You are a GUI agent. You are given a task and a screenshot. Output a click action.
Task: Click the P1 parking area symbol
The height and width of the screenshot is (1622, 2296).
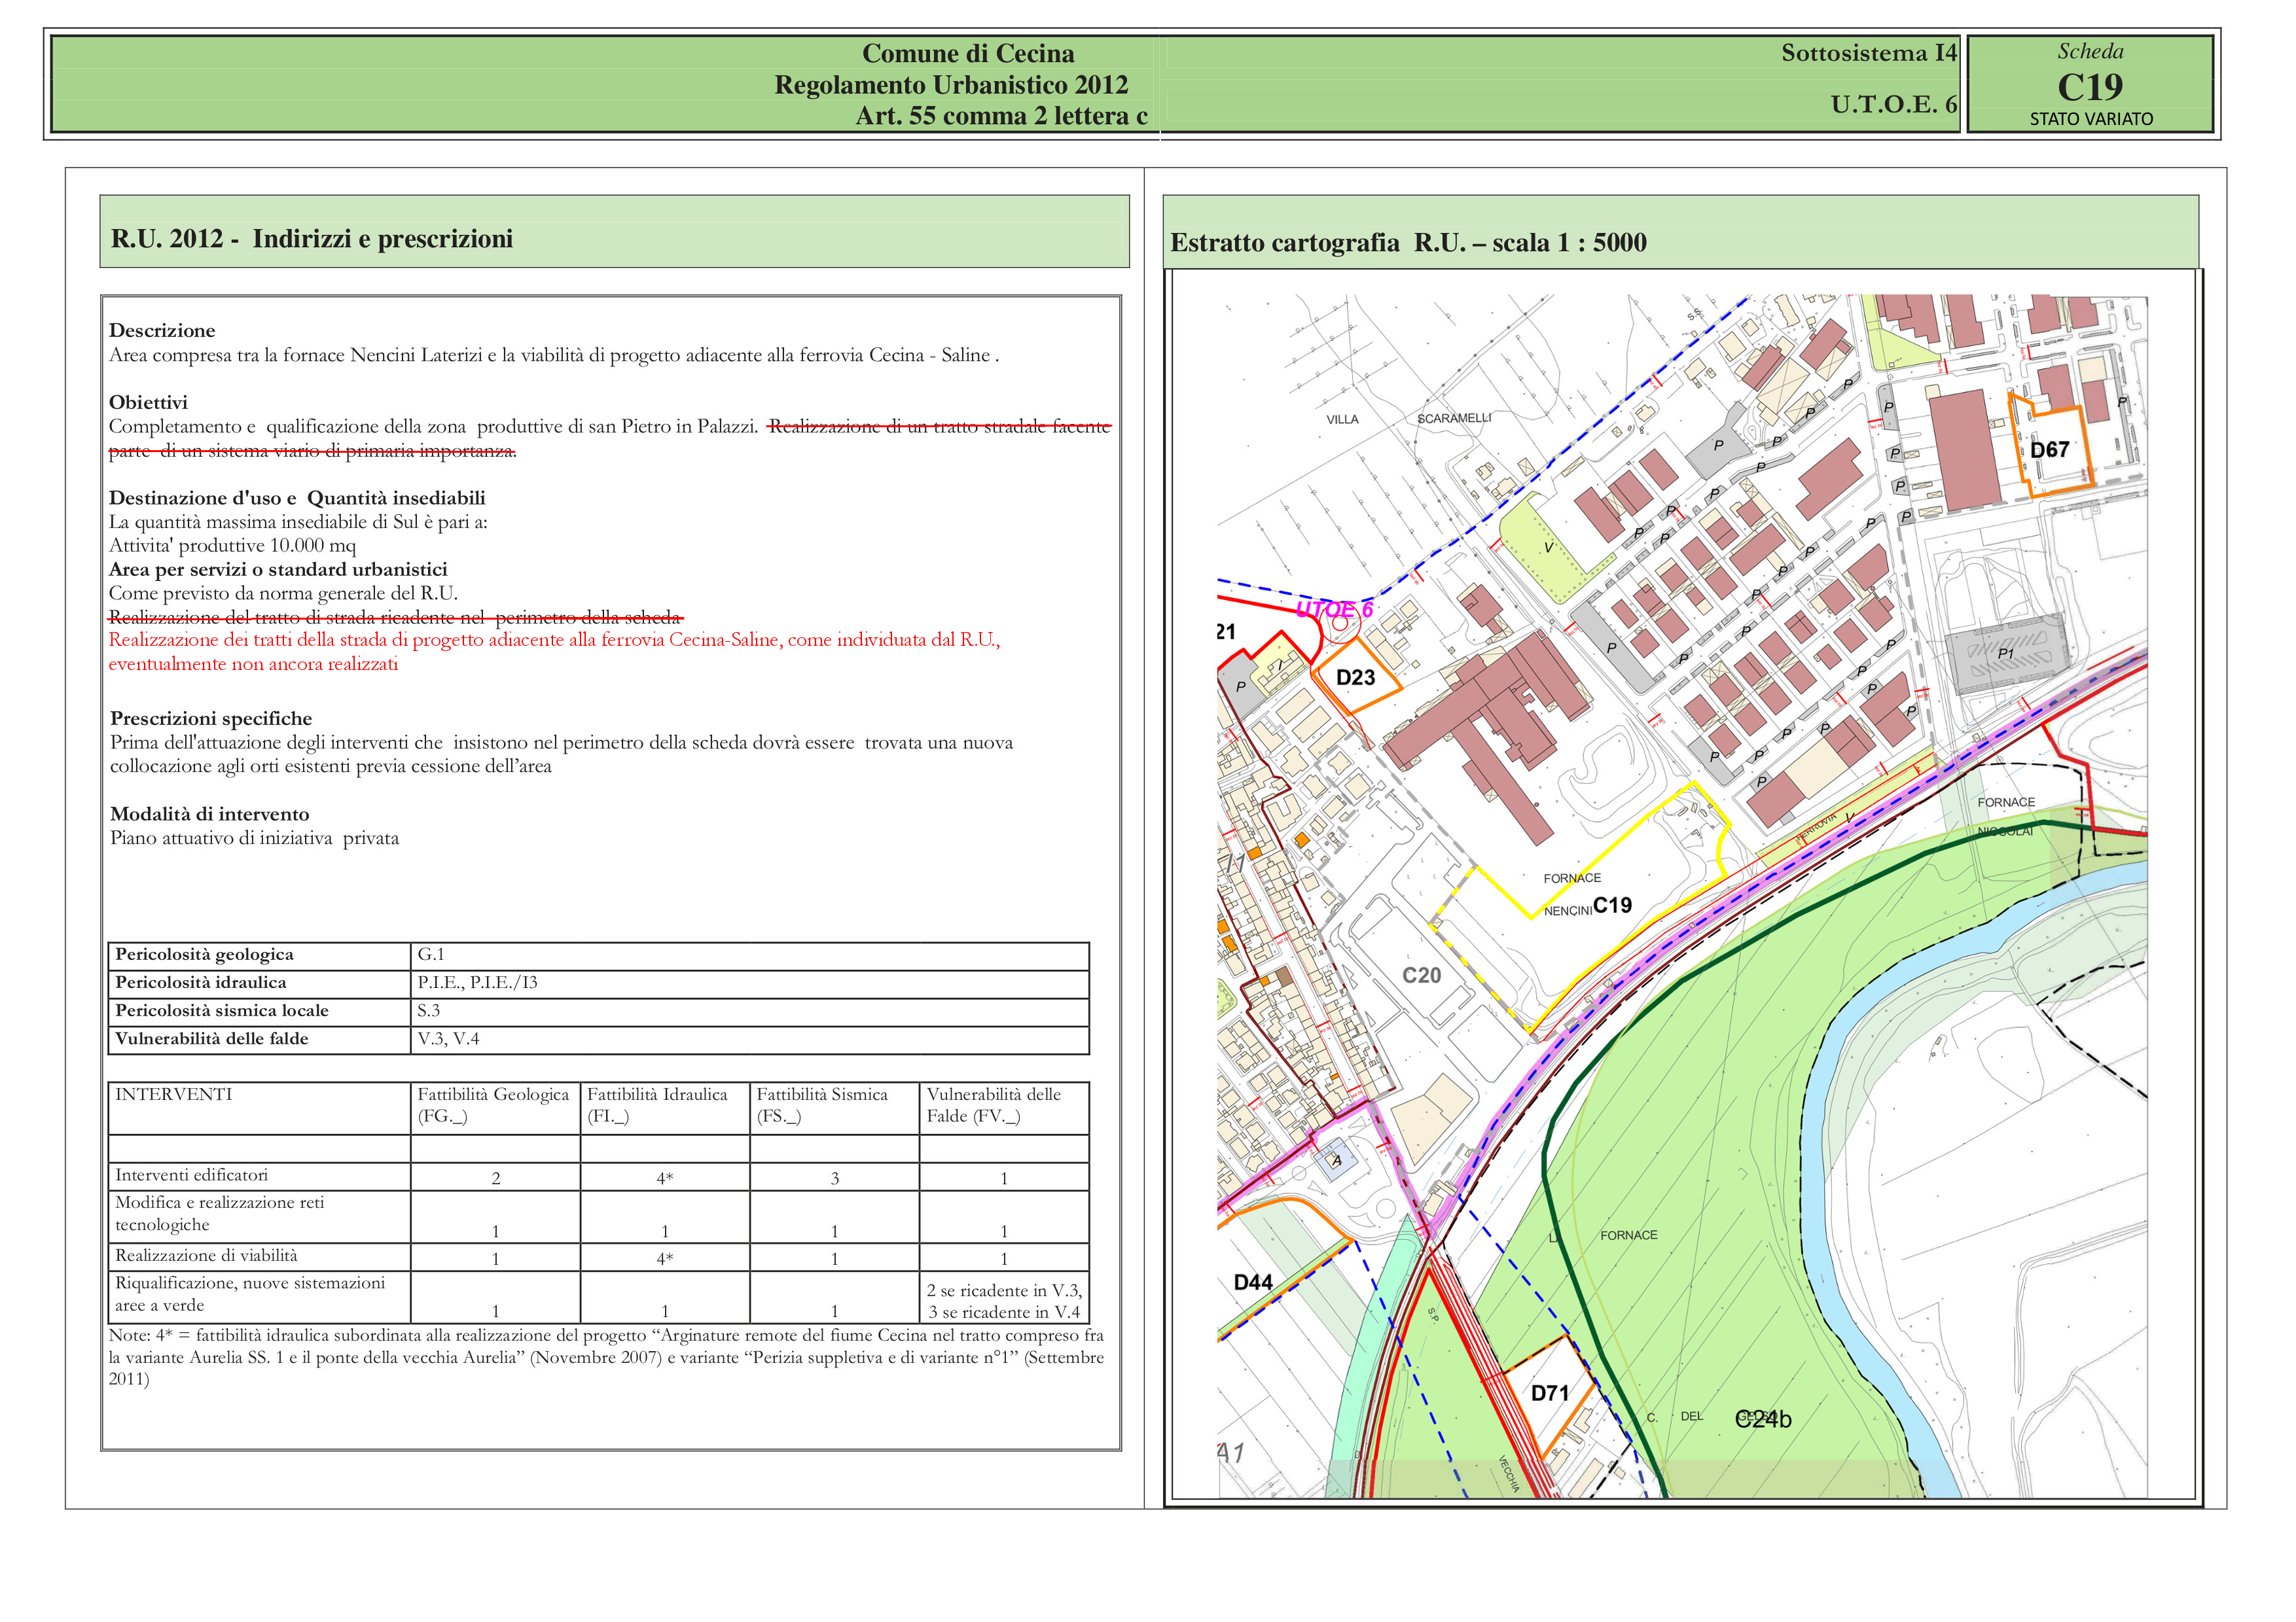coord(2006,654)
